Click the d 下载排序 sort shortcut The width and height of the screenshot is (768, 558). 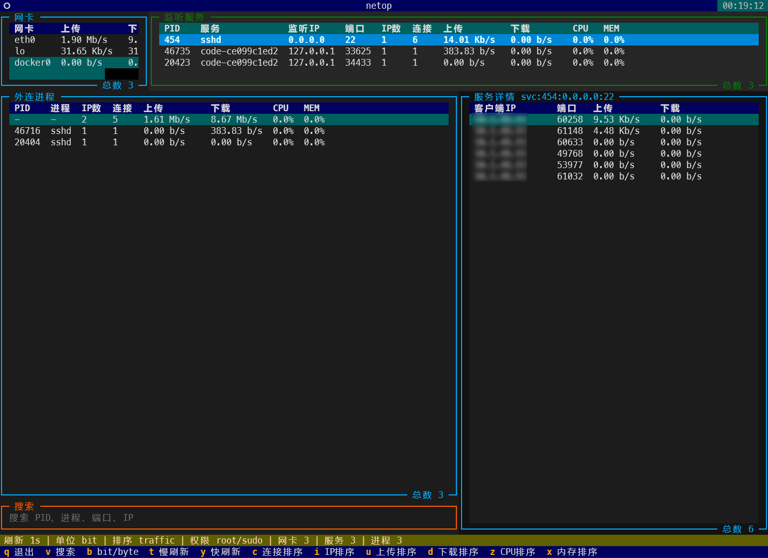click(453, 552)
